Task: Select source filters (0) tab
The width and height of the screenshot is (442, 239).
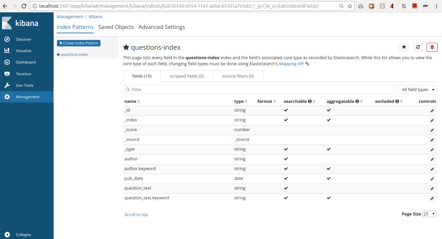Action: (238, 76)
